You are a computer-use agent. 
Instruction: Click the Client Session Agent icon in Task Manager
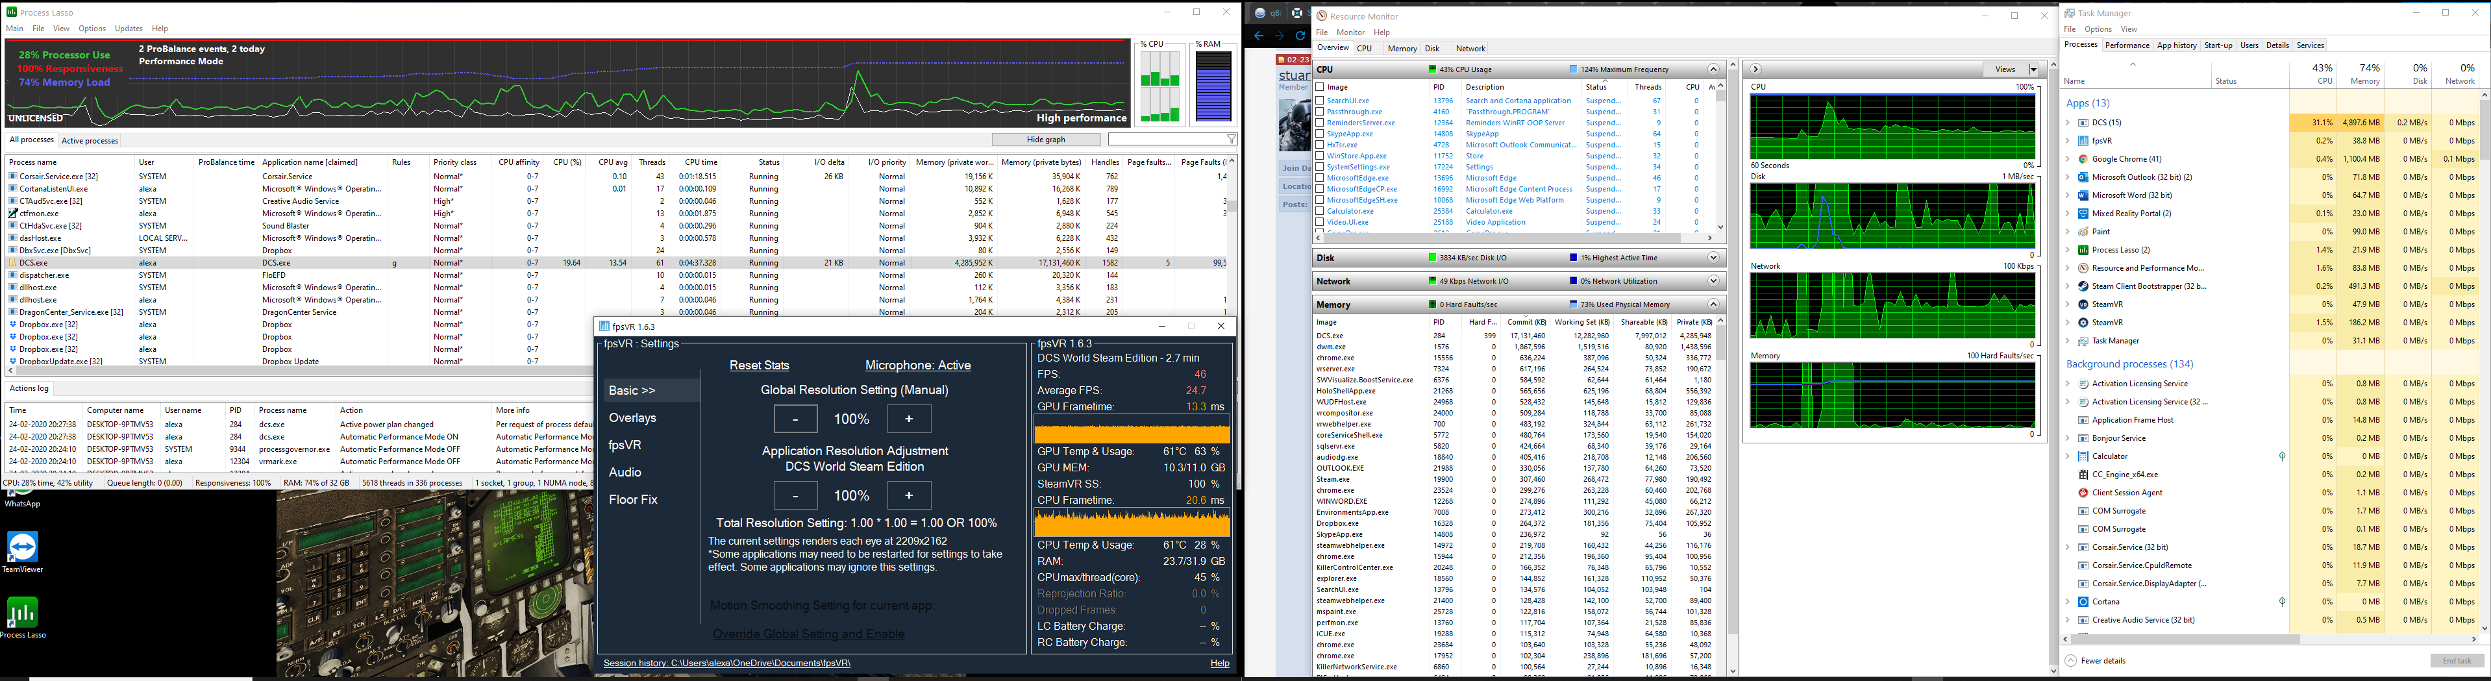(2083, 492)
